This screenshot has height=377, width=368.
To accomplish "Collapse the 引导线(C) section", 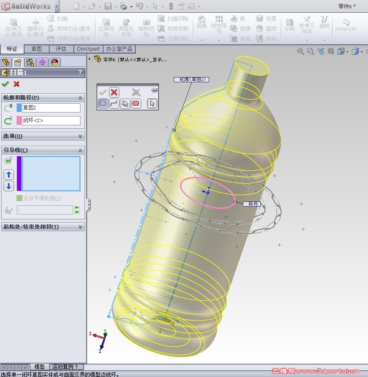I will point(80,151).
